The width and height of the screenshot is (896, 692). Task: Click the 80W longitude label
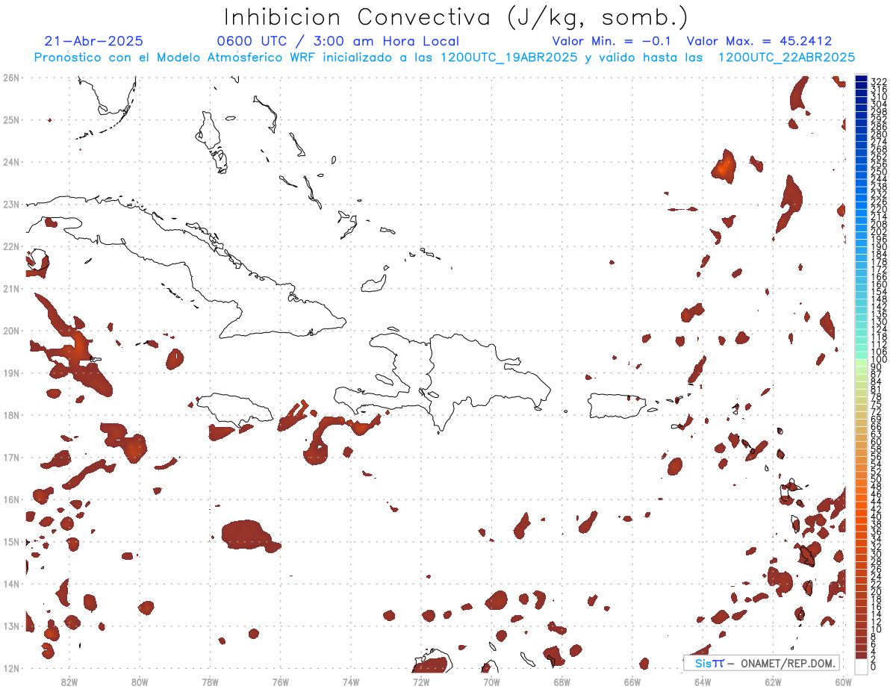[140, 681]
